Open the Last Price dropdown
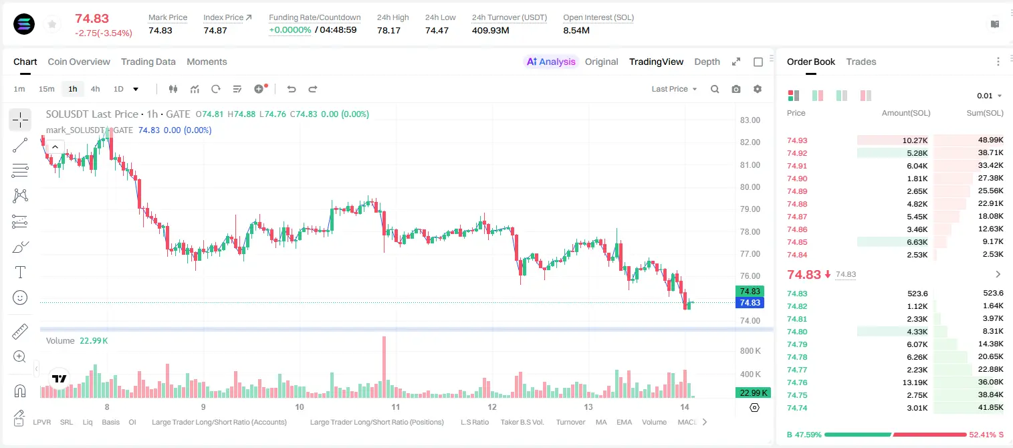This screenshot has width=1013, height=448. [674, 89]
